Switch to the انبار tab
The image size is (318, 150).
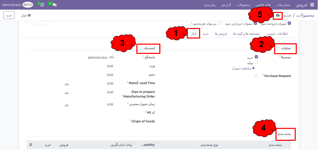click(193, 34)
